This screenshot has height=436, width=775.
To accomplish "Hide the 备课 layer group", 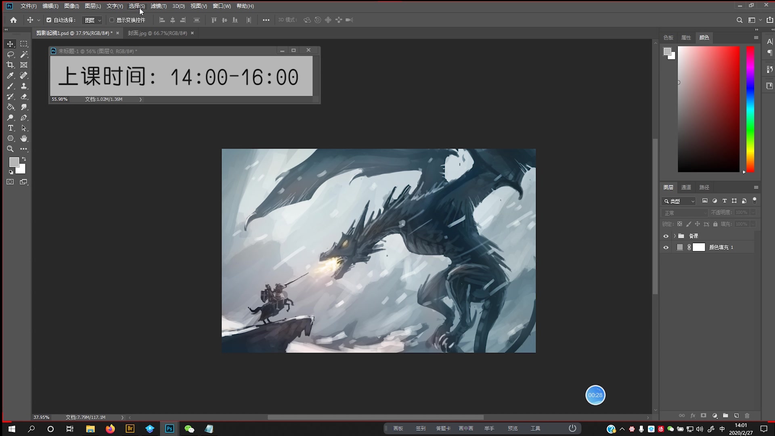I will [666, 236].
